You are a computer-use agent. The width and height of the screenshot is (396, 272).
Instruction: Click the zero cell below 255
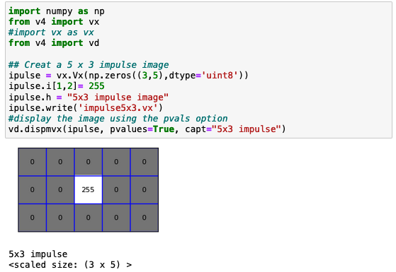tap(88, 218)
